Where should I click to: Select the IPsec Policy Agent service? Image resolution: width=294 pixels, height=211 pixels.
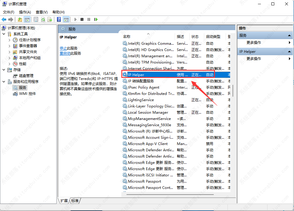[x=176, y=87]
